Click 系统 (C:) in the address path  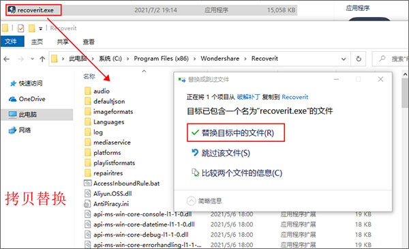tap(110, 59)
